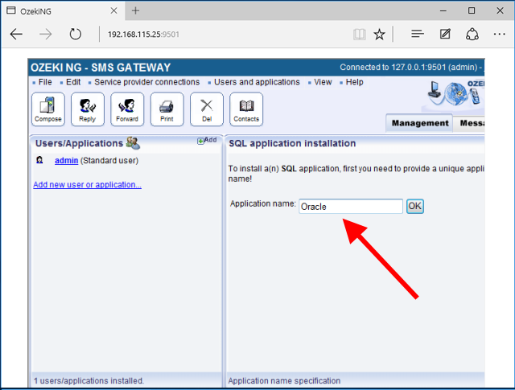Open the Service provider connections menu

146,82
